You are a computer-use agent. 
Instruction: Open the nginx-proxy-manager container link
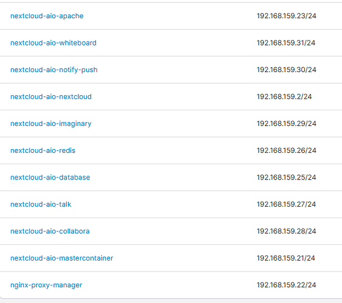coord(46,285)
